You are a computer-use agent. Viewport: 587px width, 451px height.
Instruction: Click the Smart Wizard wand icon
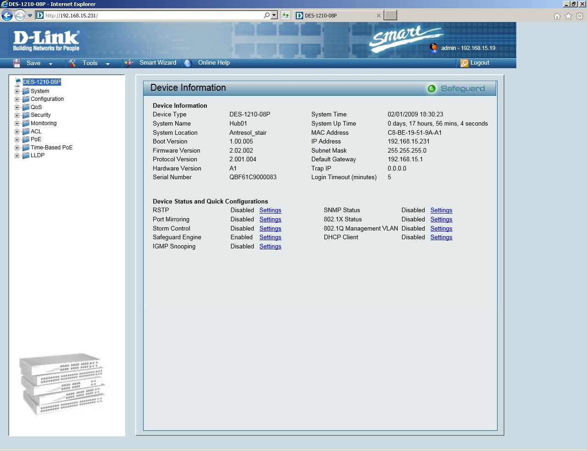click(129, 63)
